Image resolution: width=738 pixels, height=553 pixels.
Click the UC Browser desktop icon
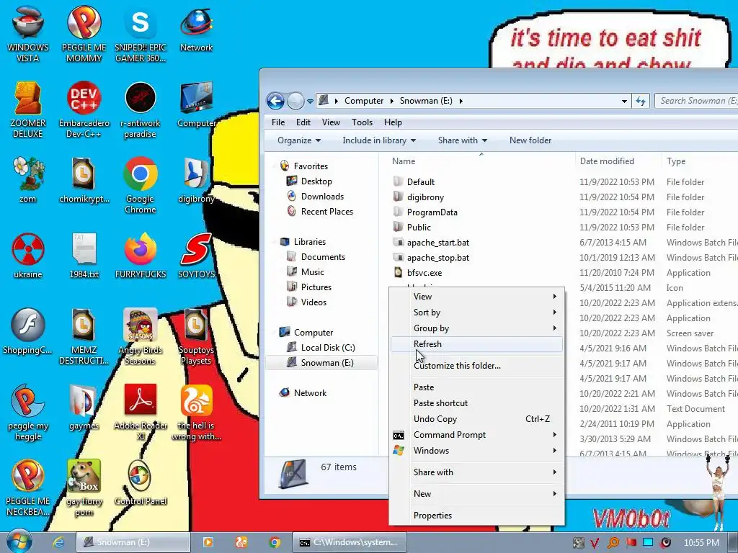tap(196, 413)
